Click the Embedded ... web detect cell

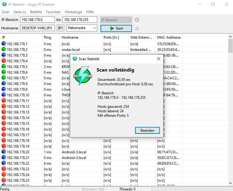pyautogui.click(x=141, y=50)
